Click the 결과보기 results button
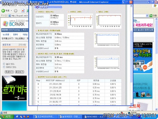The image size is (158, 119). 20,72
